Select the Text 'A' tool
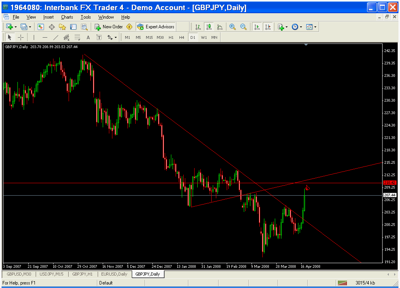Screen dimensions: 400x288 pyautogui.click(x=88, y=38)
